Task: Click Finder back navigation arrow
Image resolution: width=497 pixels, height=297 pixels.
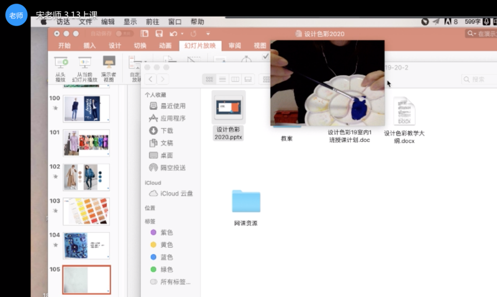Action: (x=150, y=79)
